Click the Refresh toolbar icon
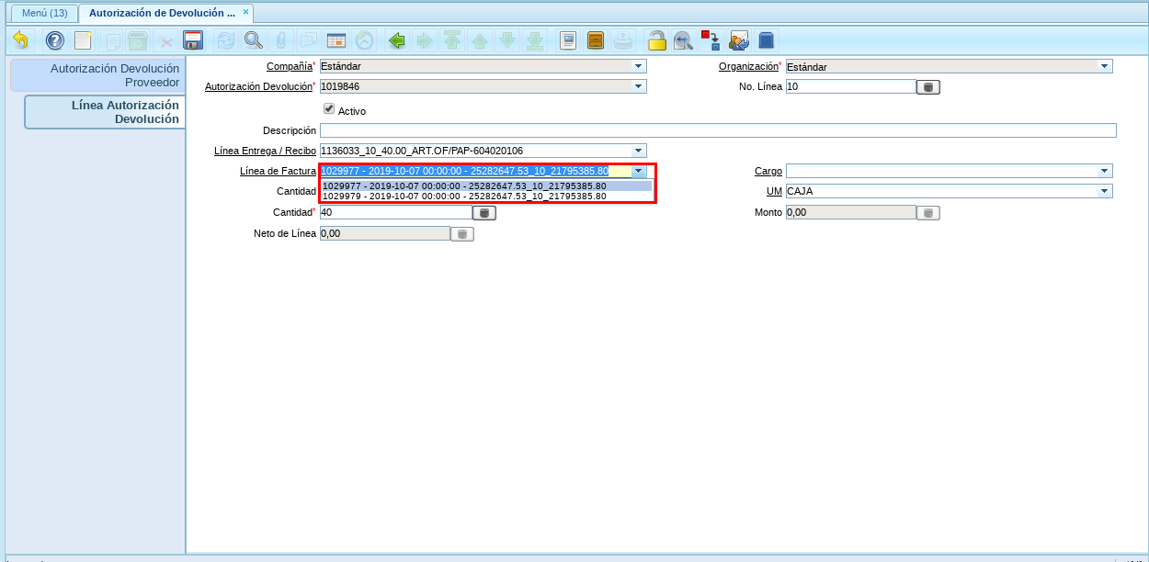The image size is (1149, 562). pyautogui.click(x=225, y=40)
